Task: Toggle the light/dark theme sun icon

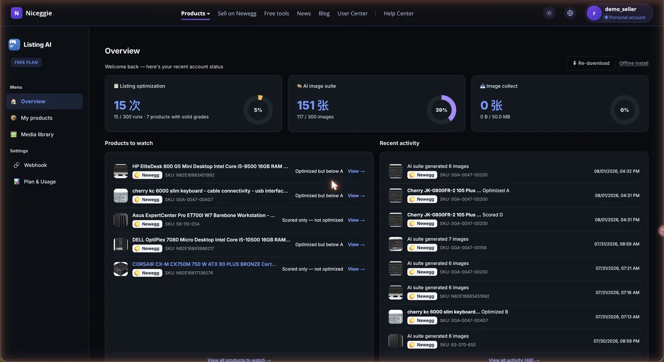Action: [x=549, y=13]
